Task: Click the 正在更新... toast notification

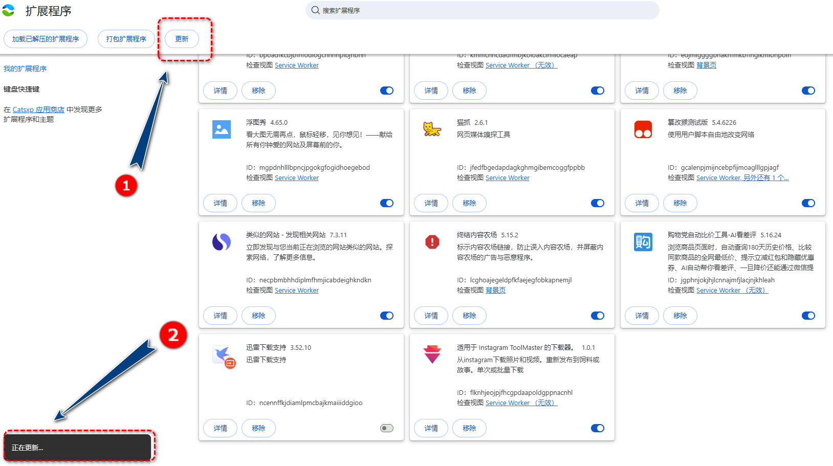Action: pos(78,447)
